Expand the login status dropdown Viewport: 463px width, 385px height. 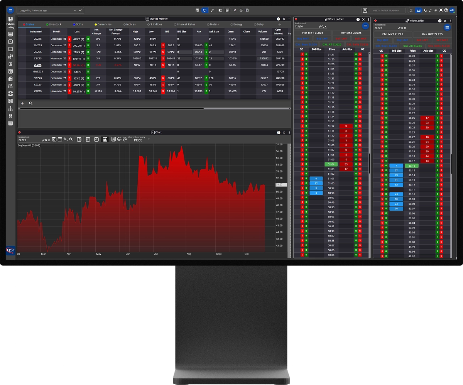click(80, 10)
